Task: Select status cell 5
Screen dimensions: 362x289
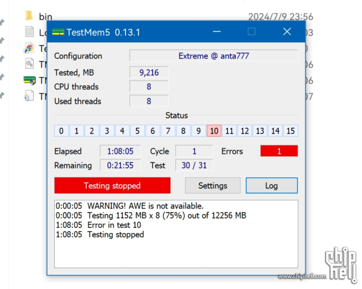Action: 137,131
